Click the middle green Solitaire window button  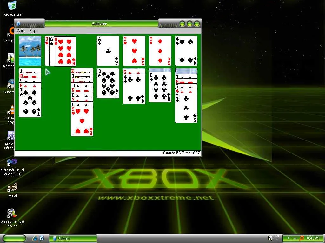coord(189,24)
